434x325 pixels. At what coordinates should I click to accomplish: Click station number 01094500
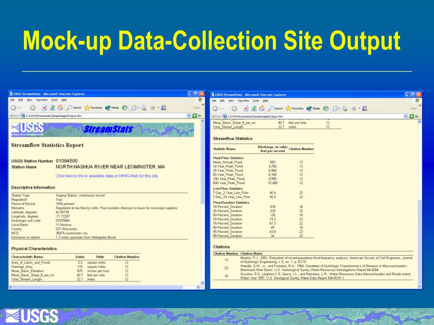pyautogui.click(x=67, y=161)
